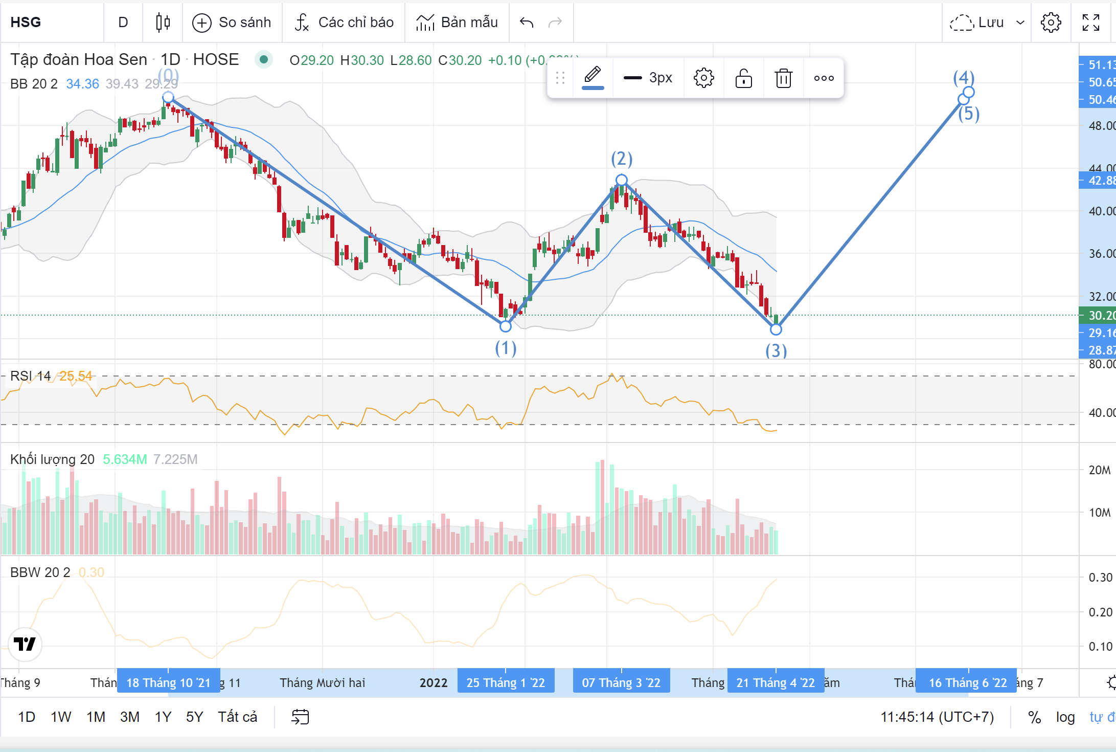Image resolution: width=1116 pixels, height=752 pixels.
Task: Open drawing settings gear in floating toolbar
Action: (703, 78)
